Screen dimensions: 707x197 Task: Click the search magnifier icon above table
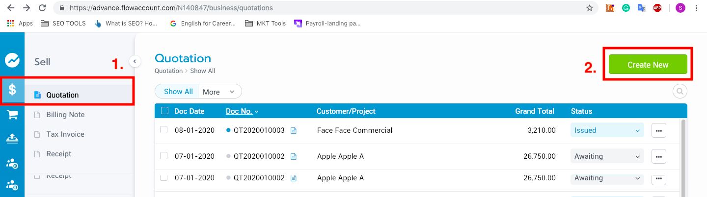(680, 91)
